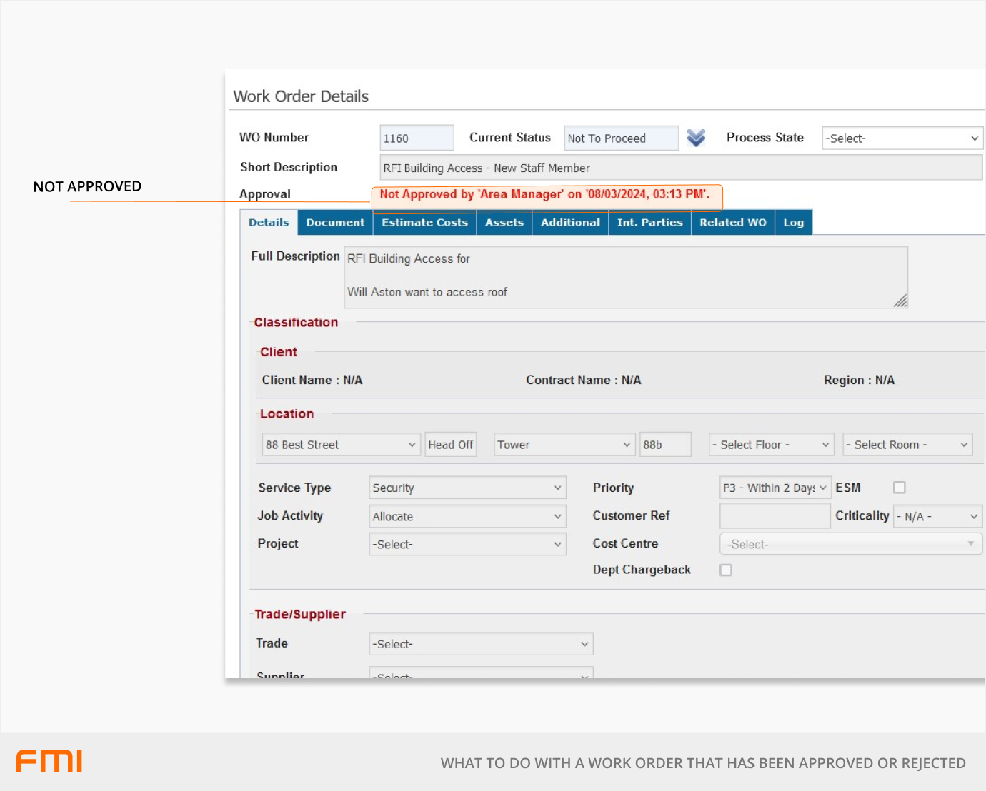Viewport: 986px width, 791px height.
Task: Open the Criticality dropdown
Action: 937,516
